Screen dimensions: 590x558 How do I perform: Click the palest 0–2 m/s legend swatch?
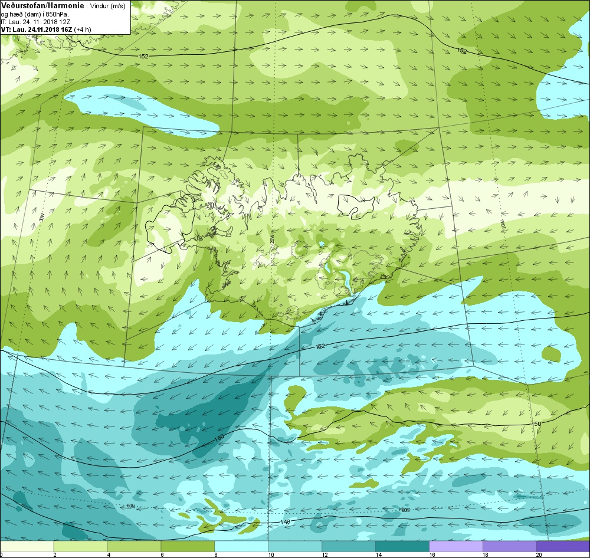pos(27,546)
